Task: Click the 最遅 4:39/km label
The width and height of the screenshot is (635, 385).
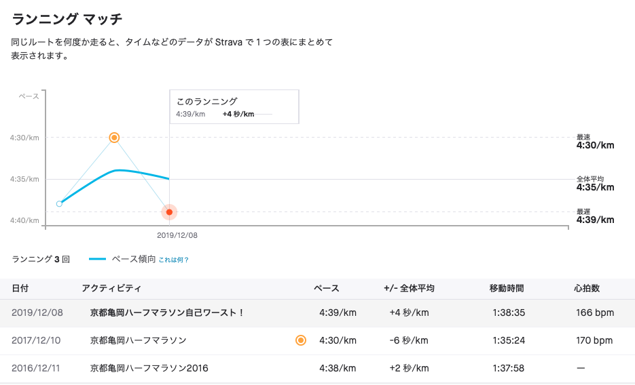Action: 596,216
